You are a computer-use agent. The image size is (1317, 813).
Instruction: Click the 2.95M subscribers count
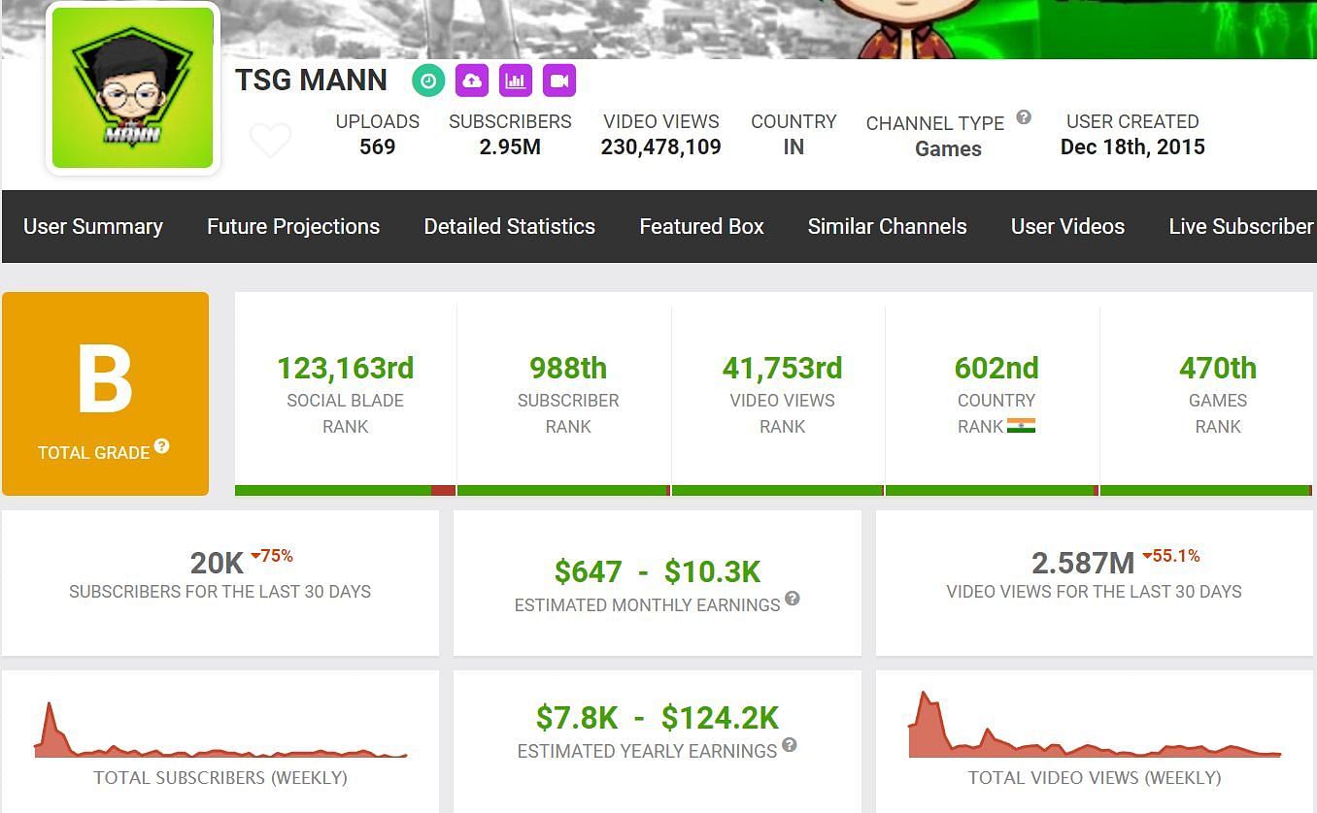click(x=510, y=146)
